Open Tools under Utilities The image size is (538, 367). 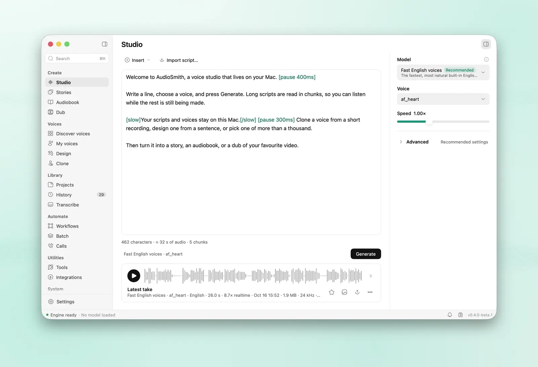77,268
